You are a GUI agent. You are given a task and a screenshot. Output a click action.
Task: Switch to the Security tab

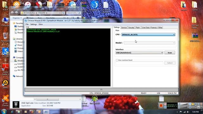click(131, 28)
